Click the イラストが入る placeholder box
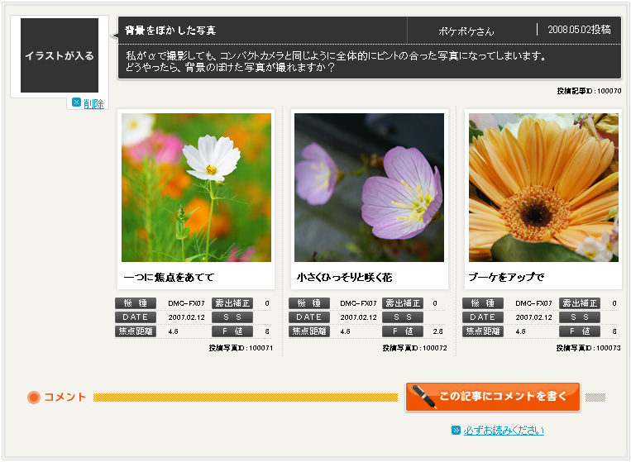 click(x=60, y=56)
